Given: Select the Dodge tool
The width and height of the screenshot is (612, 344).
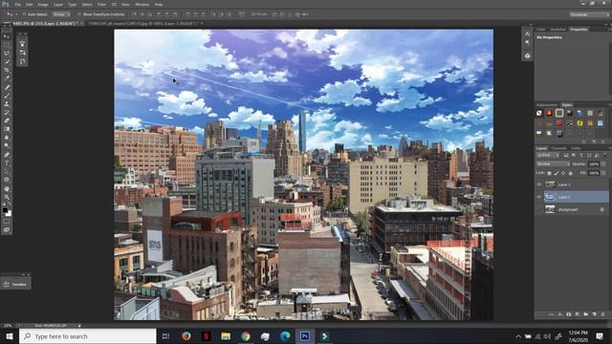Looking at the screenshot, I should 7,146.
